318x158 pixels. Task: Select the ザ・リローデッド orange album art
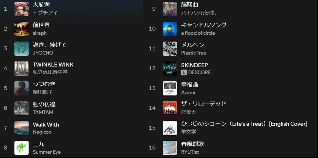pyautogui.click(x=170, y=108)
